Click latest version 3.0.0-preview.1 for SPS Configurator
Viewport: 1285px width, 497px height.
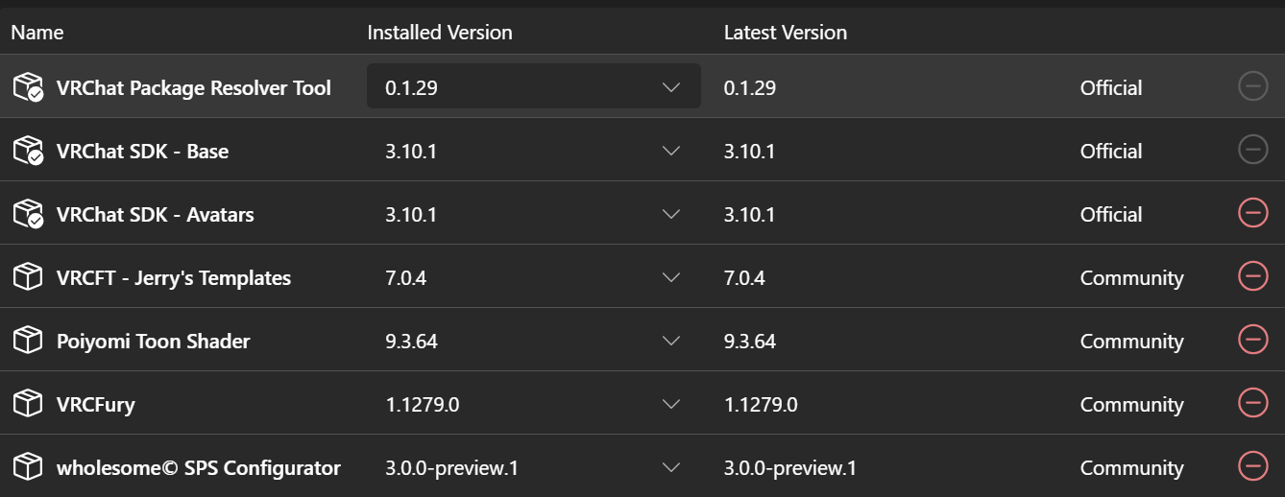tap(789, 467)
